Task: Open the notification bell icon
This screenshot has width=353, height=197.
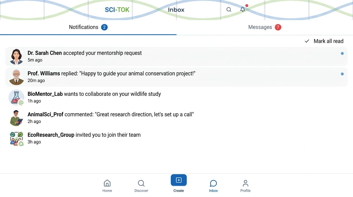Action: pos(243,9)
